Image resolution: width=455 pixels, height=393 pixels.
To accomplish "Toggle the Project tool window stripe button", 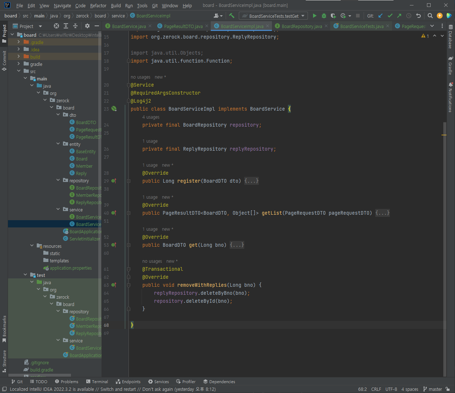I will click(4, 33).
